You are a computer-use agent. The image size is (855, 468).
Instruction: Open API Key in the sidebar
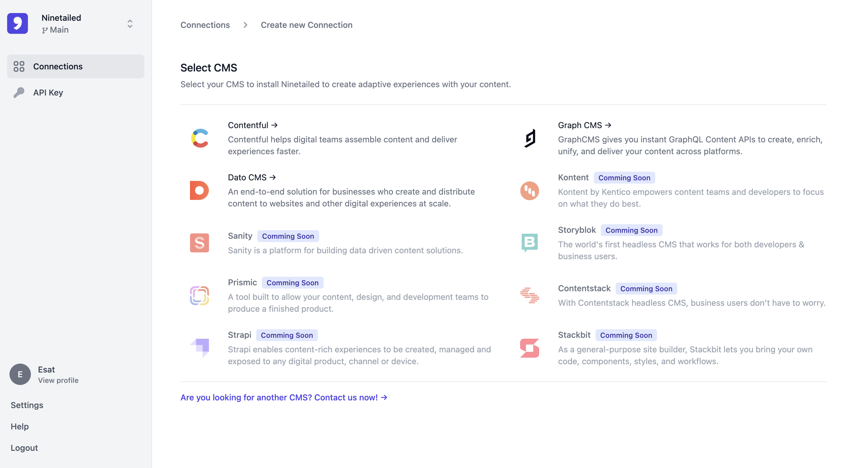pos(76,93)
